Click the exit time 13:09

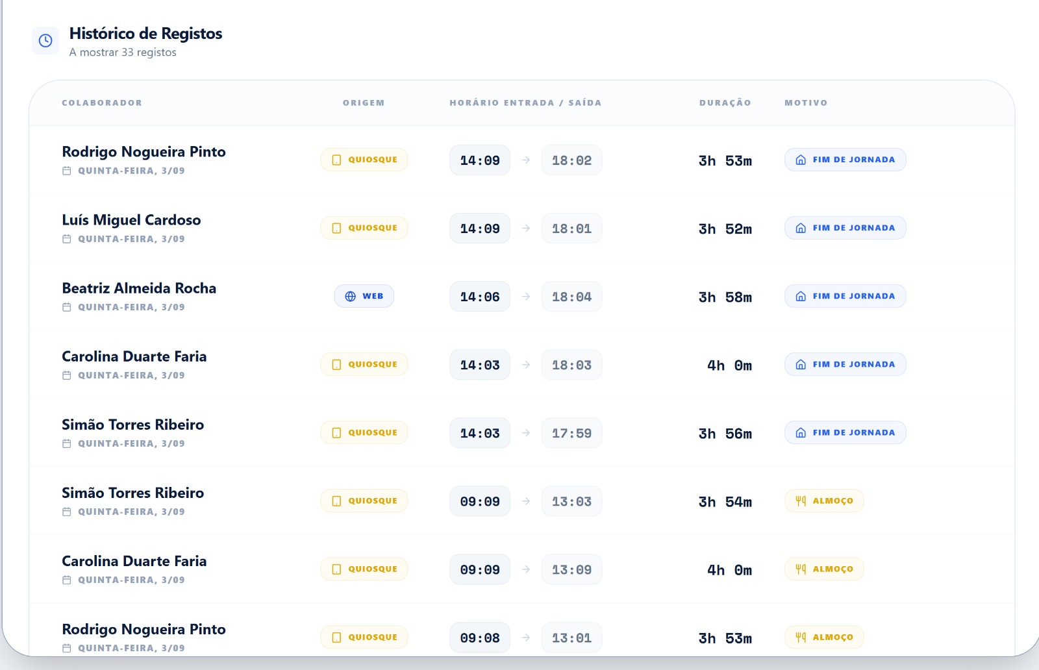[571, 569]
